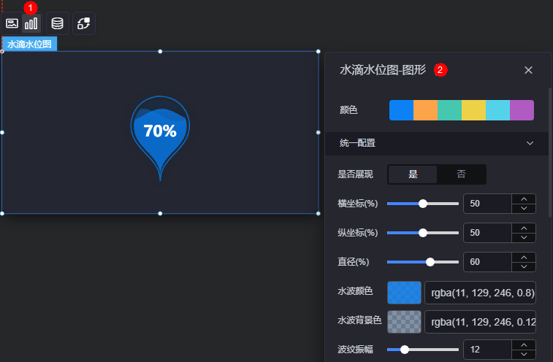553x362 pixels.
Task: Click the teal green color in 颜色 palette
Action: [x=450, y=110]
